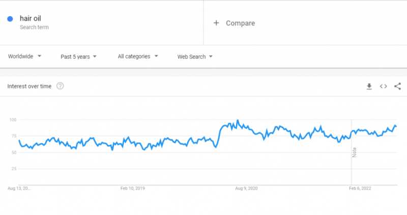Open the All categories dropdown
This screenshot has height=215, width=407.
[x=138, y=56]
